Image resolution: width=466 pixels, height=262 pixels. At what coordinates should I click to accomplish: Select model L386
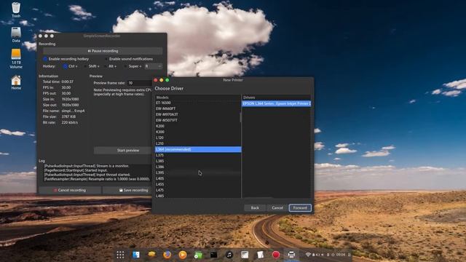[197, 167]
